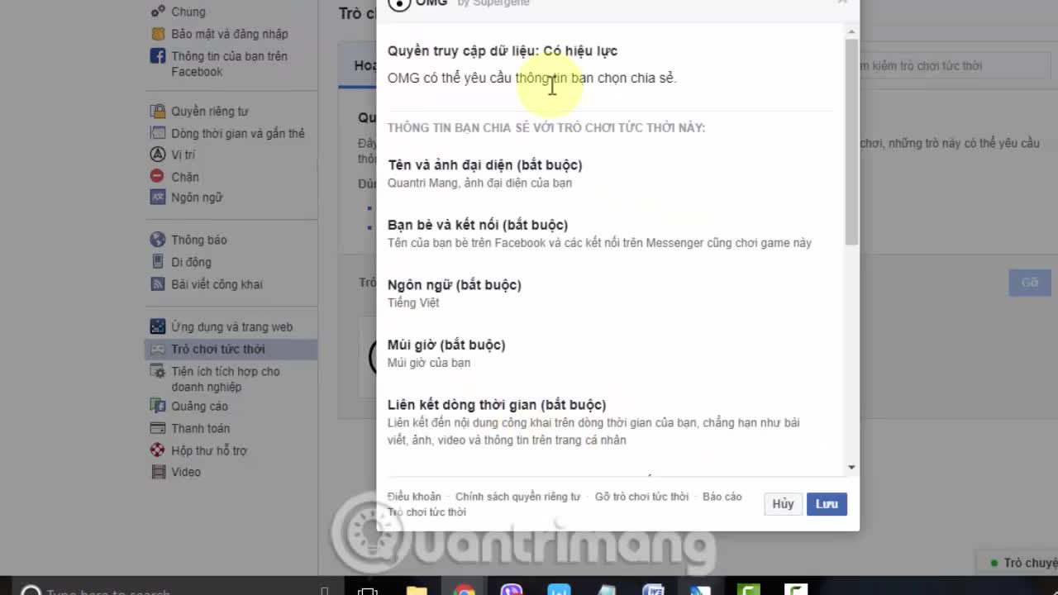Click the Ngôn ngữ (bắt buộc) heading
This screenshot has height=595, width=1058.
[x=455, y=285]
